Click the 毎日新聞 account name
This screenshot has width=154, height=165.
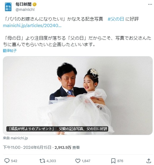(x=24, y=4)
